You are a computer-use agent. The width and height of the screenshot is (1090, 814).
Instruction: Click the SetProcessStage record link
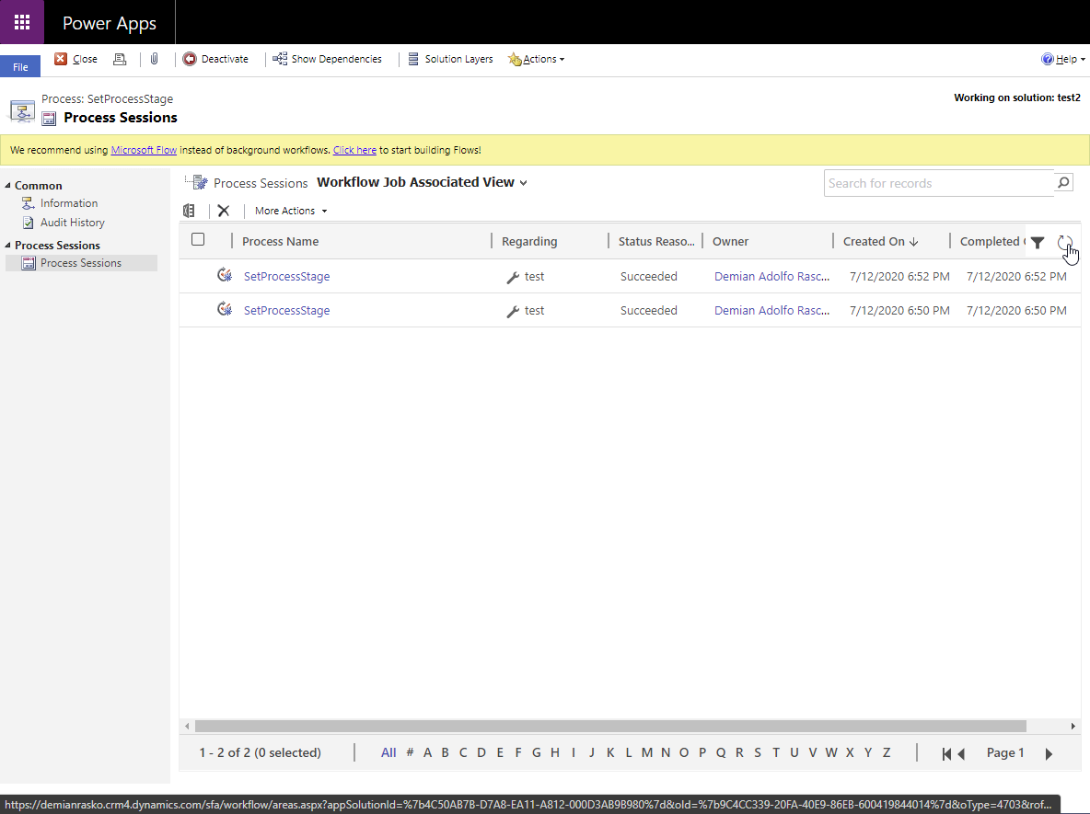click(x=284, y=275)
